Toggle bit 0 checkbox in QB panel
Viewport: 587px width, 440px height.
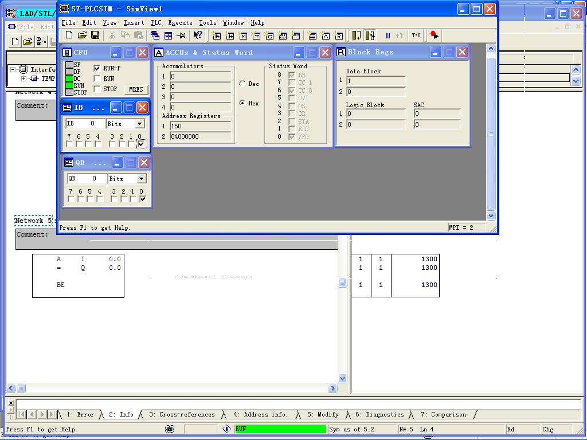(143, 199)
